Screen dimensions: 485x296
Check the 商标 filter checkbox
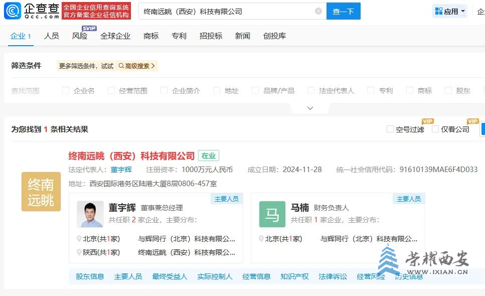tap(410, 90)
